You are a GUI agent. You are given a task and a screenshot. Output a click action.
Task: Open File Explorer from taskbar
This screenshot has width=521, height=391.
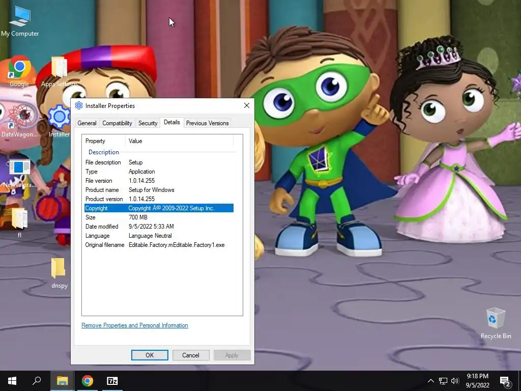pos(62,381)
